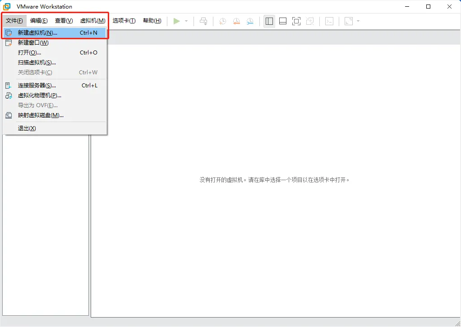Enter Unity mode
Image resolution: width=461 pixels, height=327 pixels.
(x=309, y=21)
